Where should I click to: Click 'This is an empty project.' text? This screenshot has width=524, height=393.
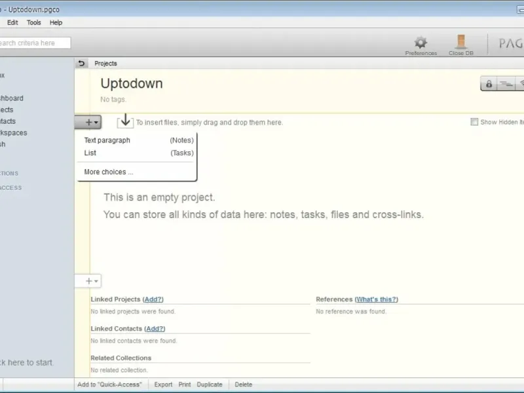tap(159, 197)
